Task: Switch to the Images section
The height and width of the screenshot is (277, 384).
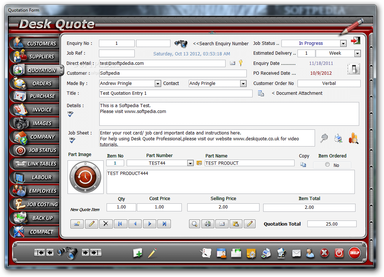Action: (35, 123)
